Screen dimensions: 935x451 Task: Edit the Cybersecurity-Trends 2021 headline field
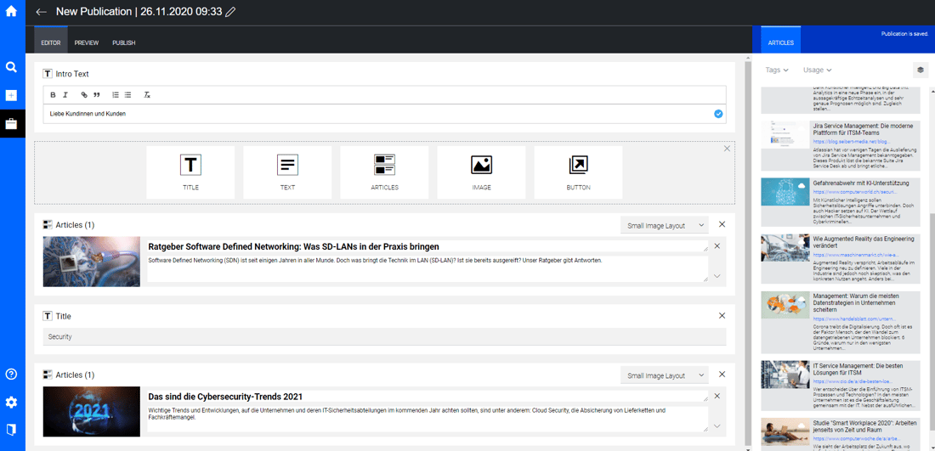click(x=428, y=396)
